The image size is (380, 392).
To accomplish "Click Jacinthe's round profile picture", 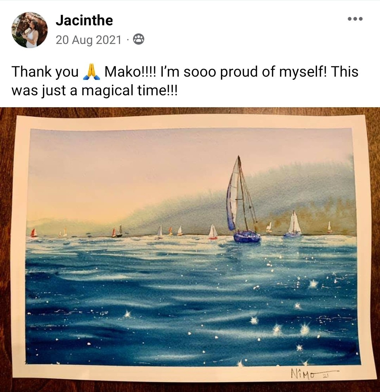I will click(30, 30).
